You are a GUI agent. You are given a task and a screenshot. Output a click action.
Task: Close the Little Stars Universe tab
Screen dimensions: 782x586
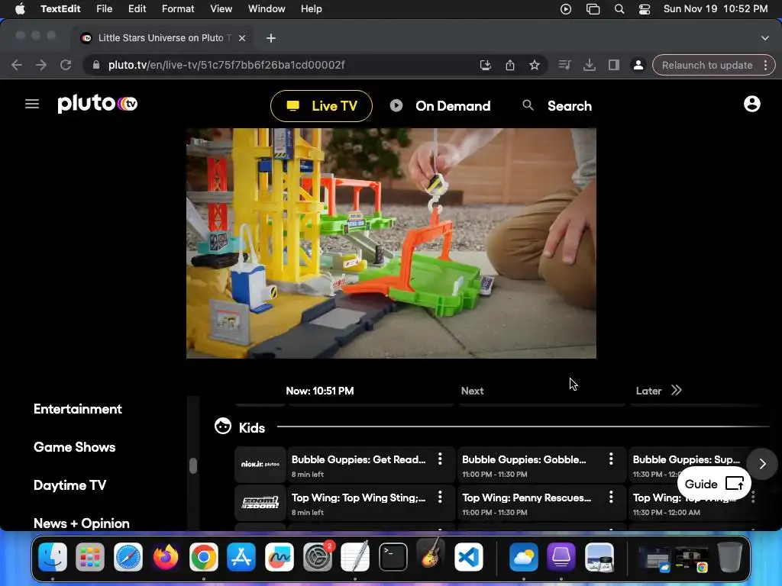pos(242,38)
